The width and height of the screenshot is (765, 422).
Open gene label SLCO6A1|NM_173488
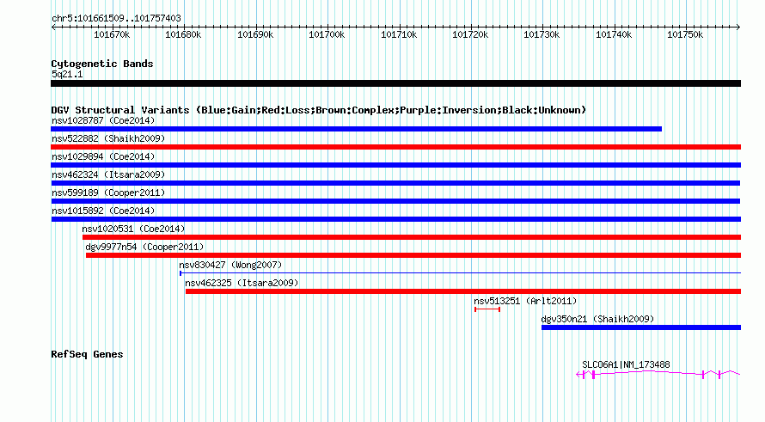626,365
